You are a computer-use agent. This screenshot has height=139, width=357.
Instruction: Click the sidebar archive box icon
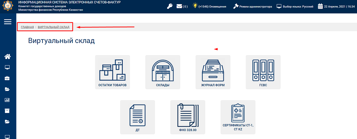(x=7, y=111)
